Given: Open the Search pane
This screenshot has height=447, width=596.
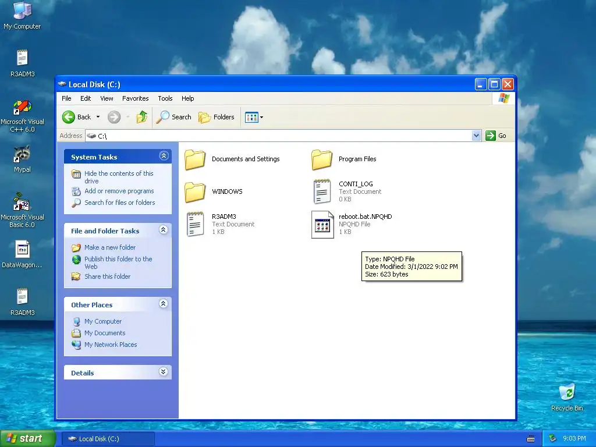Looking at the screenshot, I should click(173, 116).
